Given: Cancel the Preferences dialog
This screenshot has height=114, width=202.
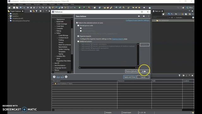Looking at the screenshot, I should pos(143,77).
